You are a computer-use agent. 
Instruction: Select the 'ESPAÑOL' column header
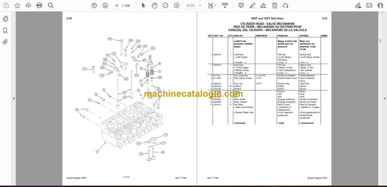tap(304, 36)
